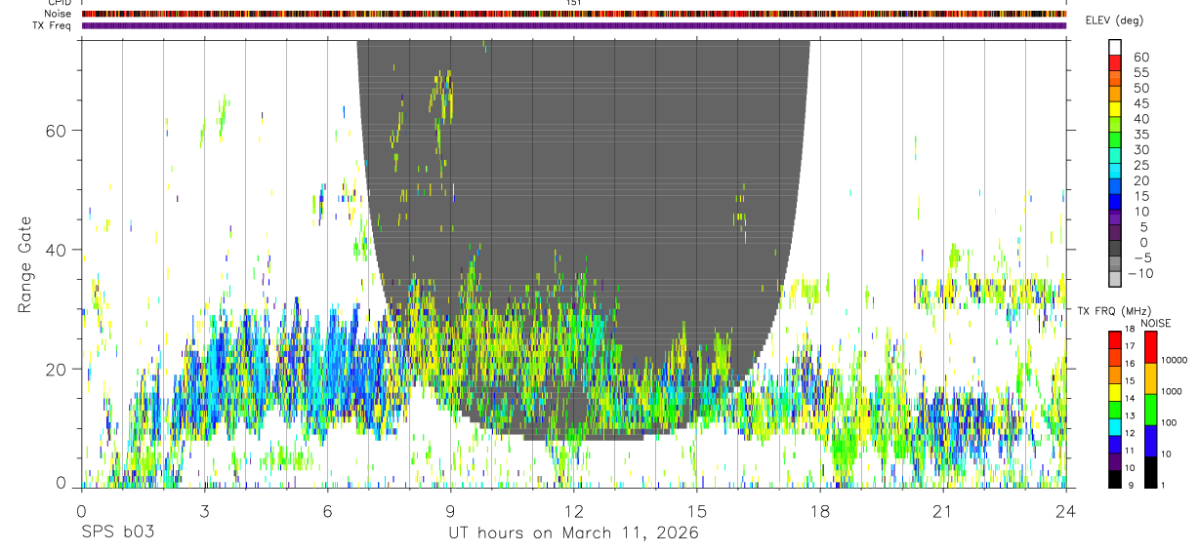Viewport: 1199px width, 553px height.
Task: Click the '1000' label on the NOISE color bar
Action: click(1173, 391)
